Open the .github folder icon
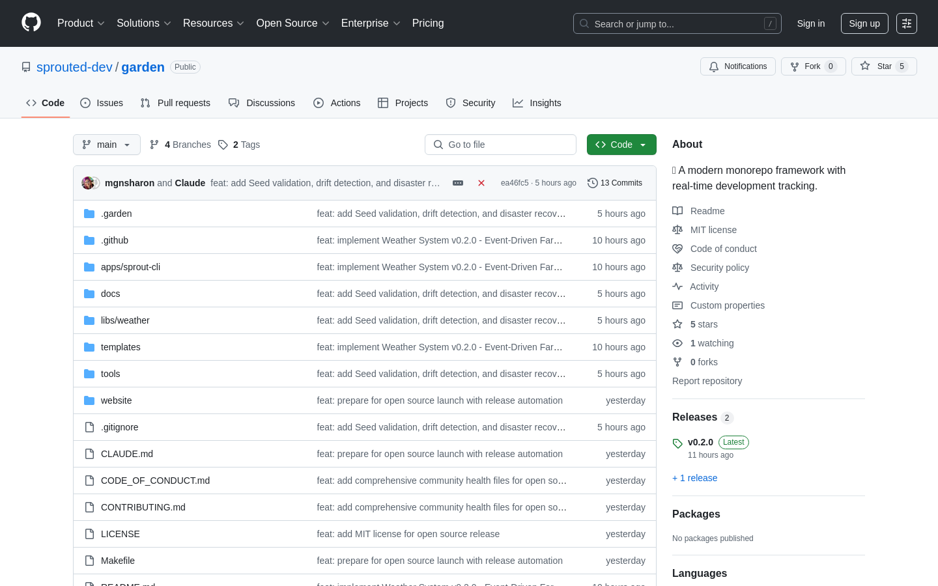938x586 pixels. (89, 240)
